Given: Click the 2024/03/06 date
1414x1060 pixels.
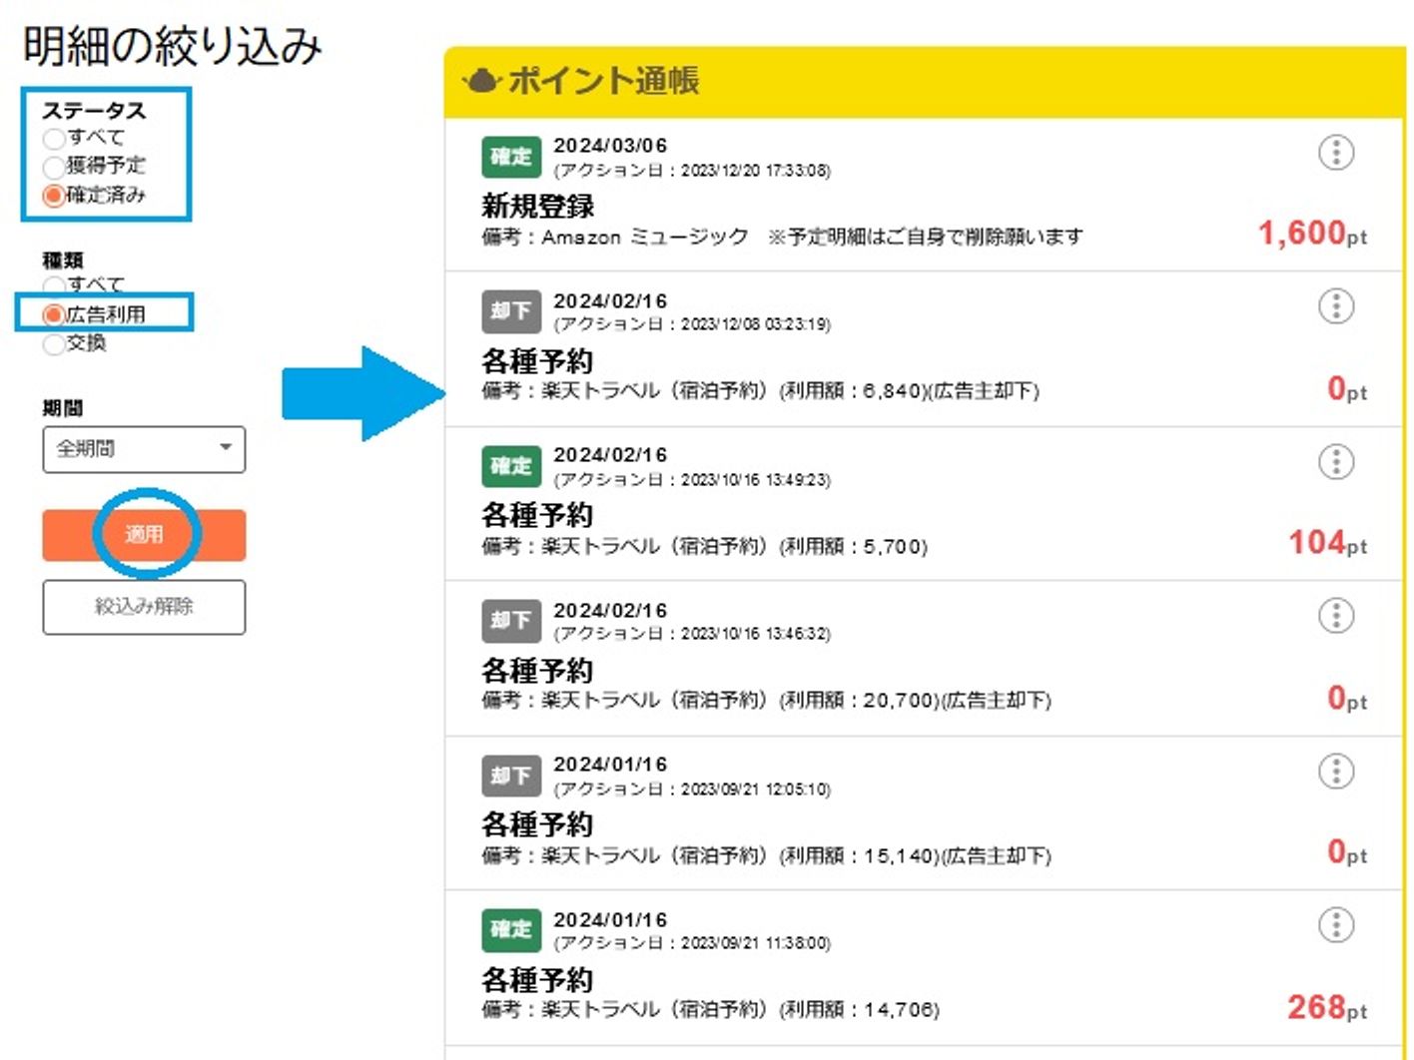Looking at the screenshot, I should pyautogui.click(x=610, y=146).
